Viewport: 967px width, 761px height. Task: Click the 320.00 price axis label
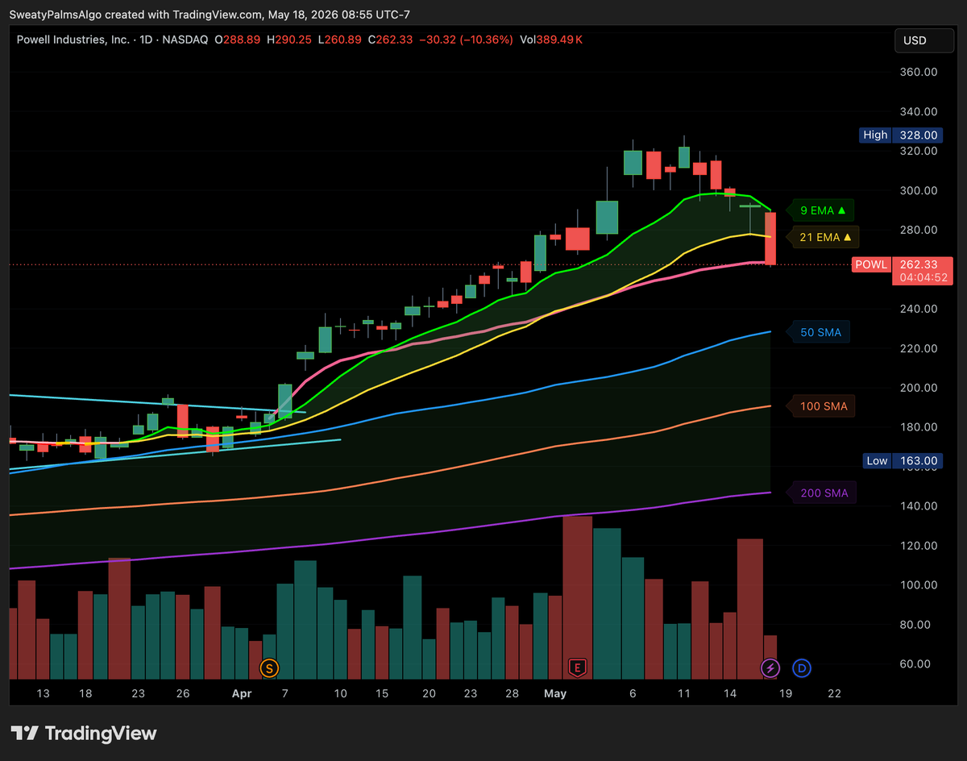tap(919, 151)
